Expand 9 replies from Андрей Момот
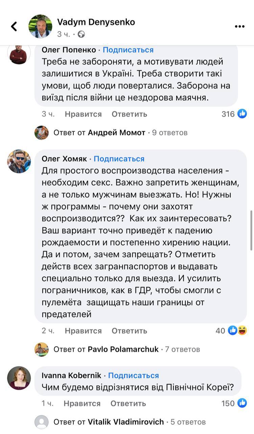 coord(120,133)
